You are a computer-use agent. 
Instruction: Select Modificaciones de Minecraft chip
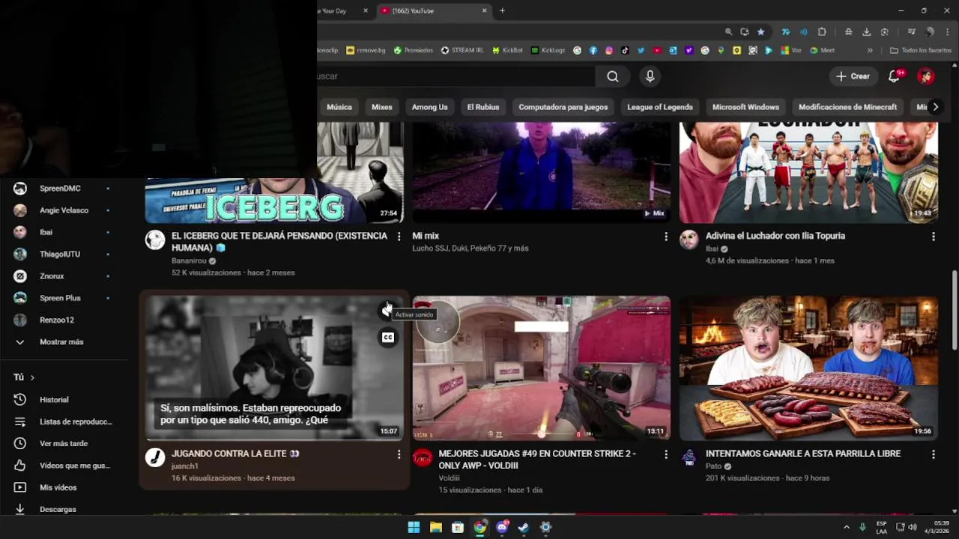(847, 107)
